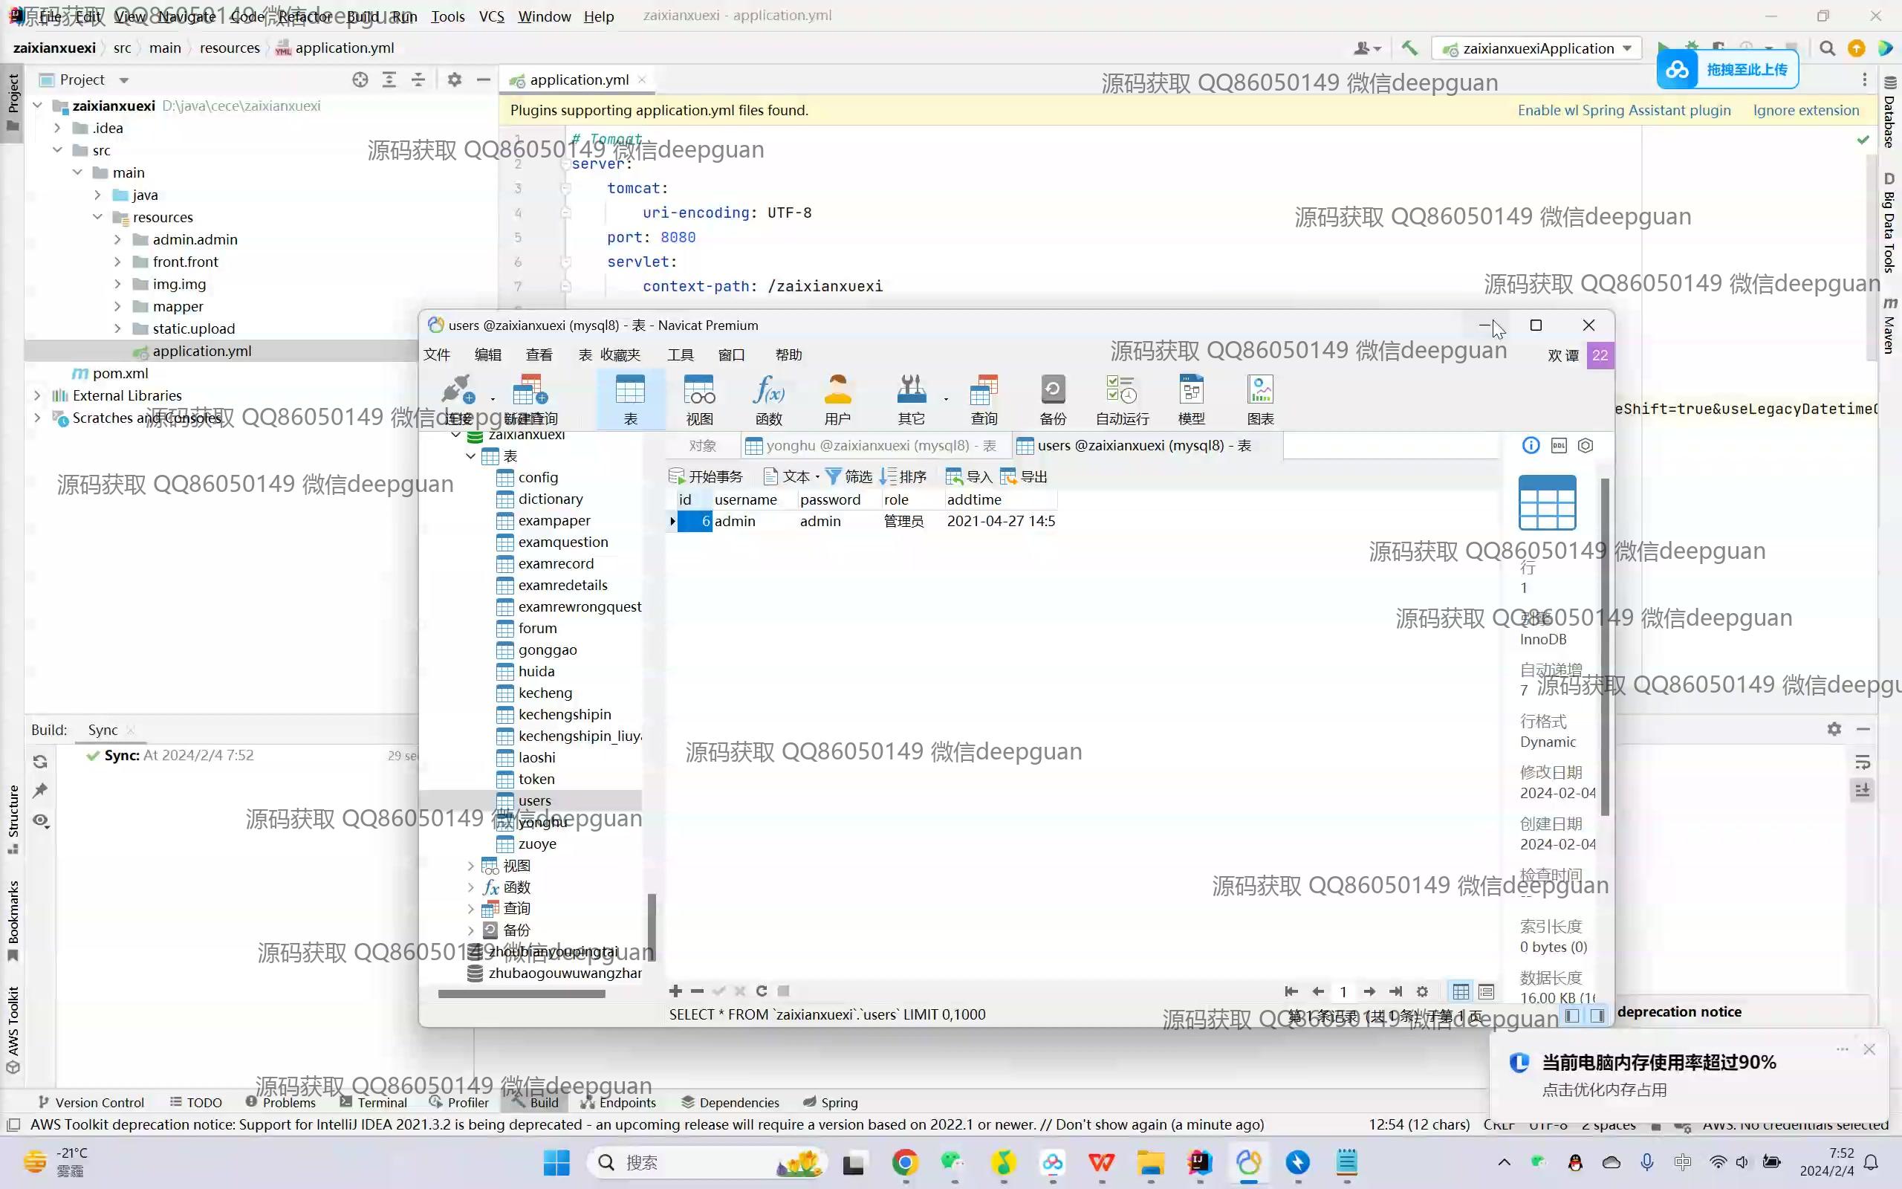Toggle the pin tab icon in Build panel
The width and height of the screenshot is (1902, 1189).
(x=41, y=790)
